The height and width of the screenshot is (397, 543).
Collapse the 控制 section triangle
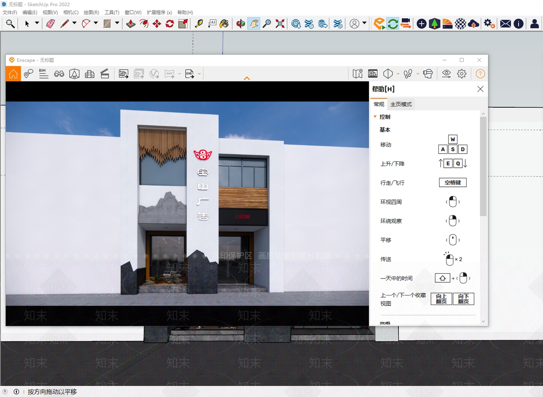pos(375,116)
